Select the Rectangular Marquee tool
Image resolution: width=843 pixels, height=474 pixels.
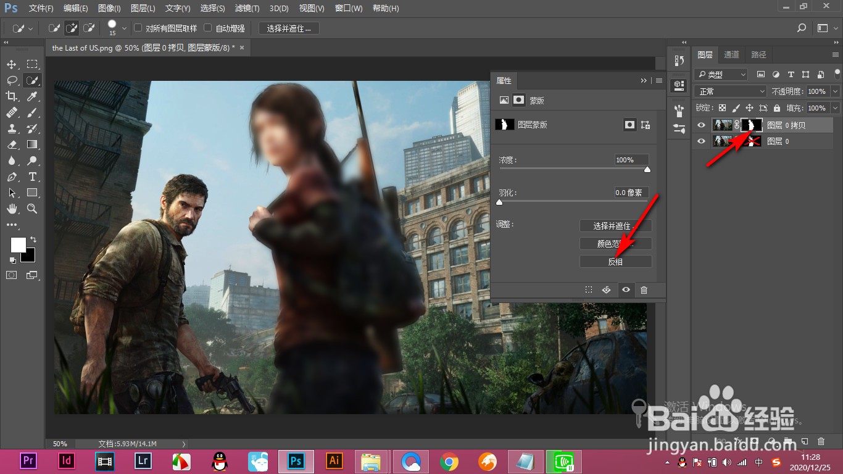(32, 64)
